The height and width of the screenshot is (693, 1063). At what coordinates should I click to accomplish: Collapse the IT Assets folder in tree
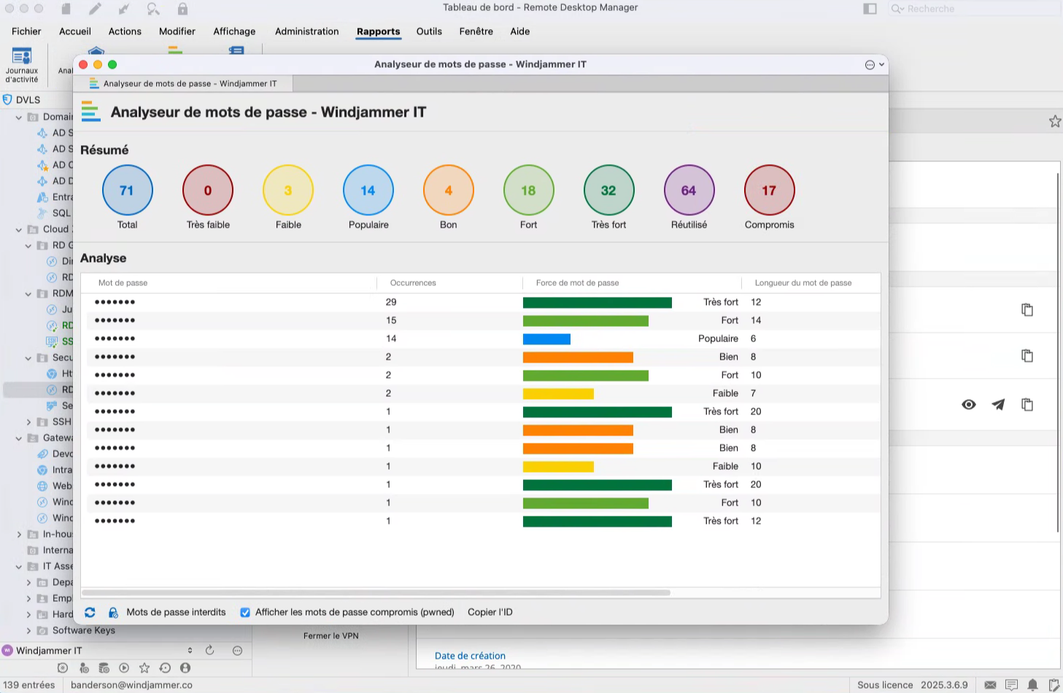19,567
